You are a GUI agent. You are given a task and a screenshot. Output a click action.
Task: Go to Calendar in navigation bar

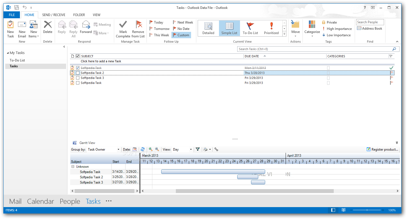point(41,201)
